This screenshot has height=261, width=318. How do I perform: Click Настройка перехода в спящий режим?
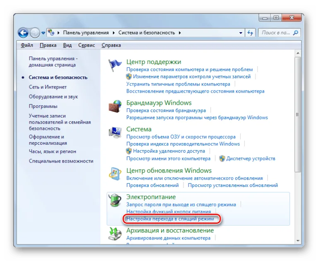170,219
